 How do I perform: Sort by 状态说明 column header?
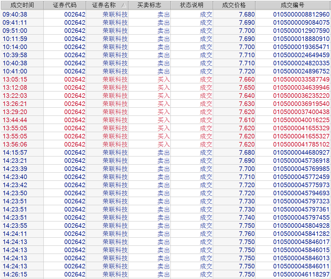coord(192,5)
